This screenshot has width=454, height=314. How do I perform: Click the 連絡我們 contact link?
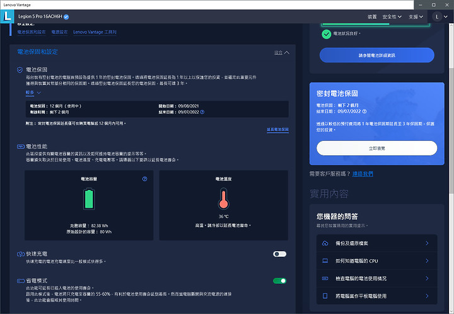click(363, 174)
